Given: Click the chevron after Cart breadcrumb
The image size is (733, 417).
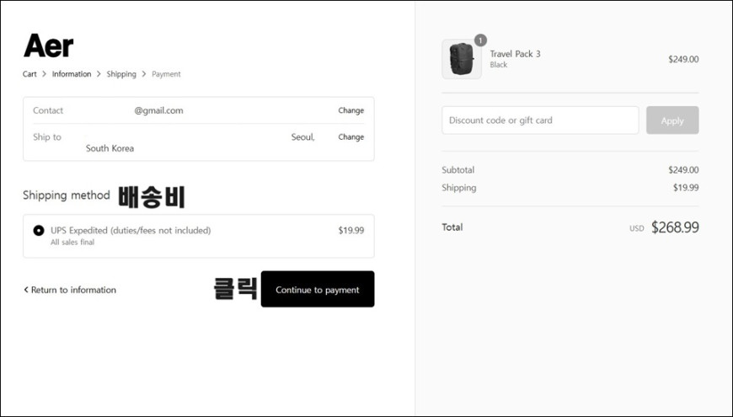Looking at the screenshot, I should click(44, 74).
